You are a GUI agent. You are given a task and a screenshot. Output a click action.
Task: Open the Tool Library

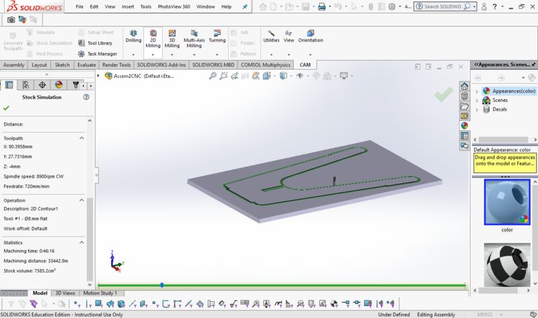pos(95,43)
